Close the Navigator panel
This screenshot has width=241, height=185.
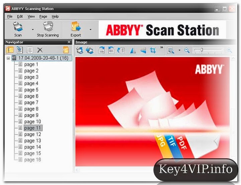(x=69, y=42)
